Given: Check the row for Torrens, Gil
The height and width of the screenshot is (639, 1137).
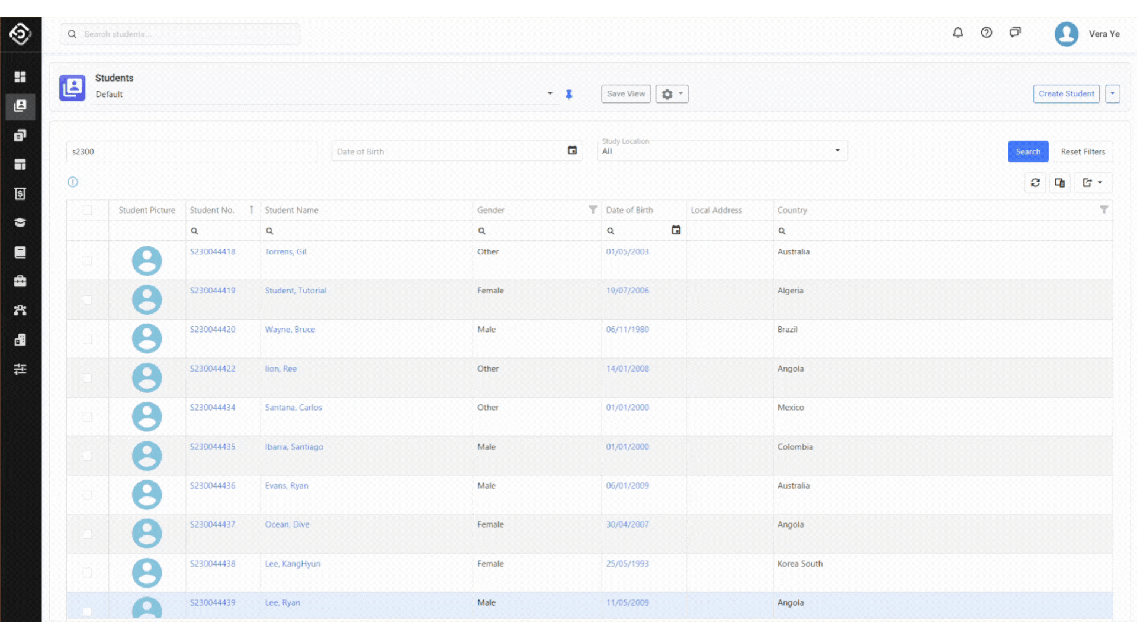Looking at the screenshot, I should [x=88, y=261].
